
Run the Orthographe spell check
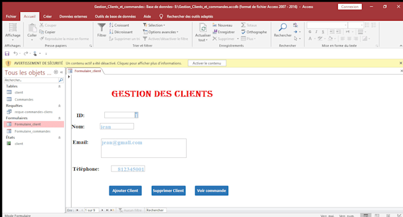pyautogui.click(x=254, y=32)
